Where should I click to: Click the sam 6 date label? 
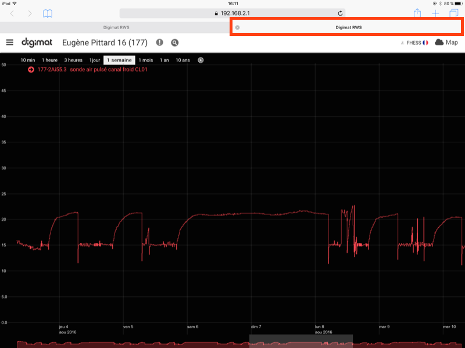pyautogui.click(x=193, y=327)
